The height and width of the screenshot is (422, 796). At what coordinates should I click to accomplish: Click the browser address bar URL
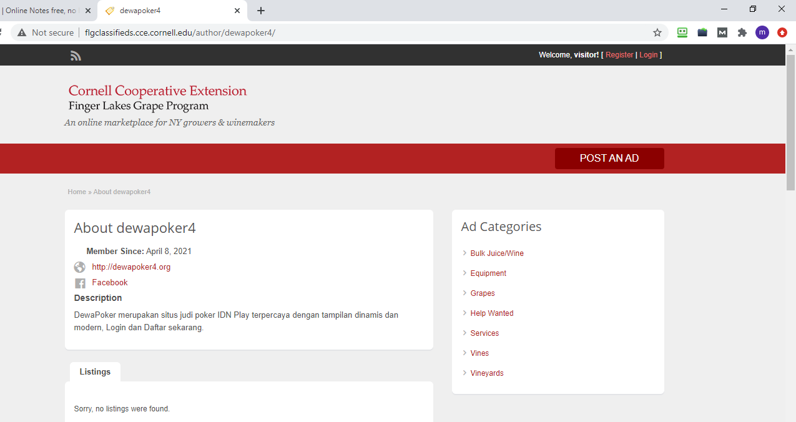point(180,32)
